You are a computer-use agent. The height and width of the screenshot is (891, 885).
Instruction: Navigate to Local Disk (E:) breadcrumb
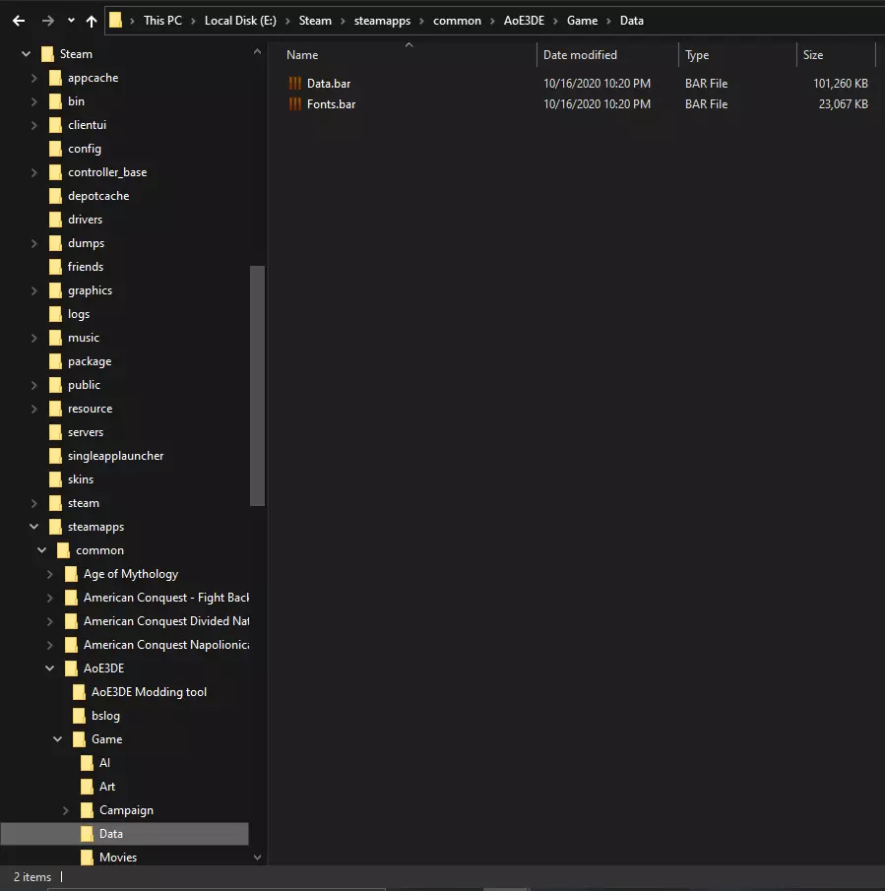240,21
